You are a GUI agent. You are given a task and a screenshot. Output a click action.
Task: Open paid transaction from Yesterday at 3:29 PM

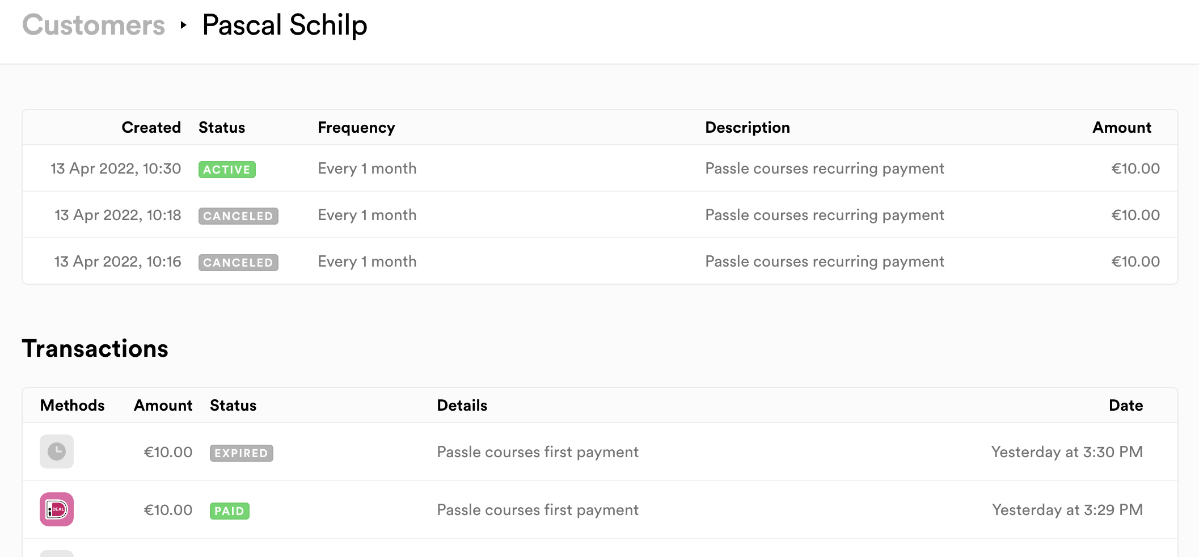[600, 510]
